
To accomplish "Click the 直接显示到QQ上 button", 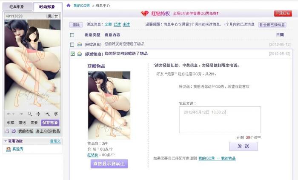I will point(109,163).
